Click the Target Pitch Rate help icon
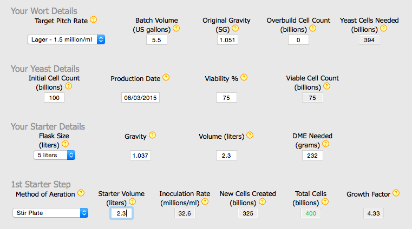The width and height of the screenshot is (412, 229). (94, 19)
